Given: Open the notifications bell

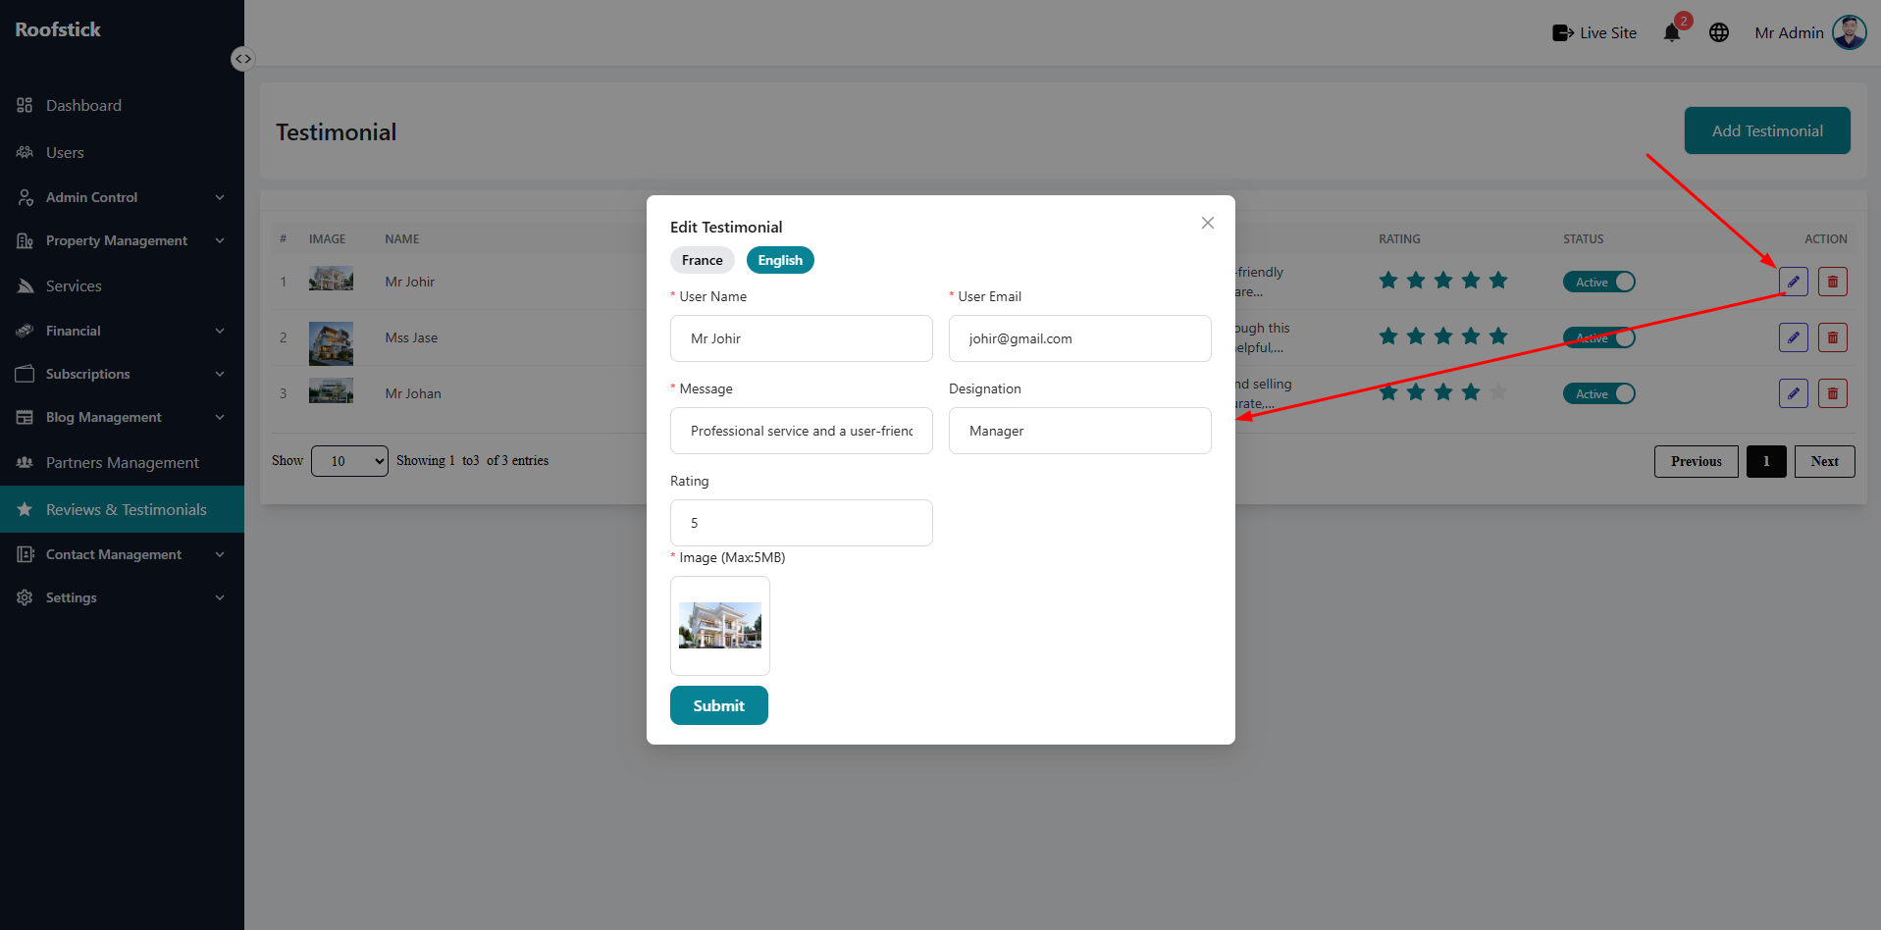Looking at the screenshot, I should click(x=1672, y=32).
